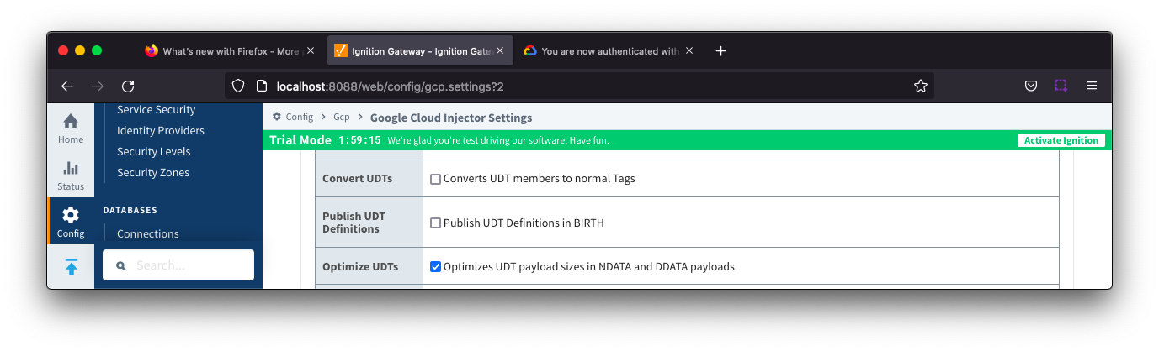Screen dimensions: 1159x351
Task: Open the Firefox hamburger menu
Action: point(1092,86)
